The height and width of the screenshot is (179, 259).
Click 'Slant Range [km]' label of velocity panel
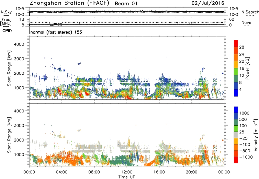click(x=9, y=135)
